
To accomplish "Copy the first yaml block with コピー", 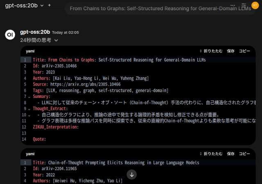I will (x=244, y=51).
